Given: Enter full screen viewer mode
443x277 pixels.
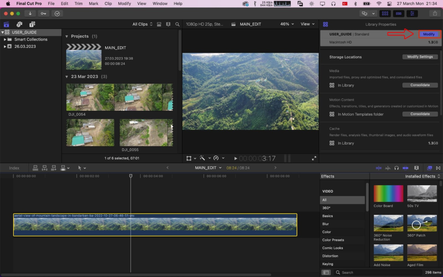Looking at the screenshot, I should pos(314,158).
